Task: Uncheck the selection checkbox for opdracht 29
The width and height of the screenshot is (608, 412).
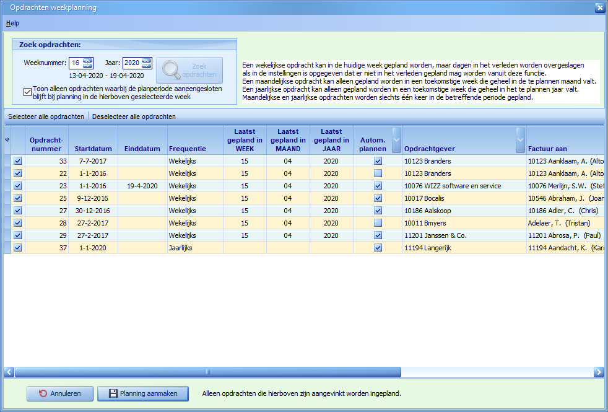Action: 18,235
